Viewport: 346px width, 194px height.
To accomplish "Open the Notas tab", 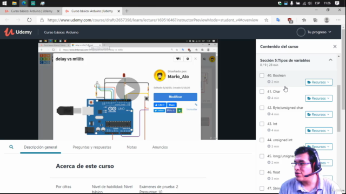I will [132, 147].
